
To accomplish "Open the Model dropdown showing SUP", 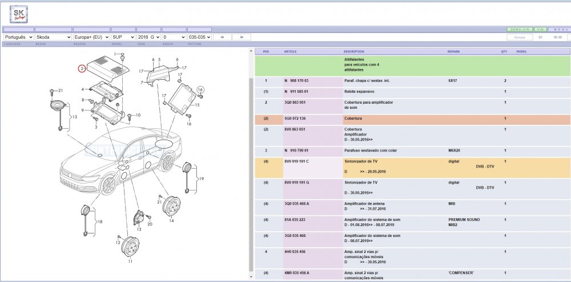I will pos(123,37).
